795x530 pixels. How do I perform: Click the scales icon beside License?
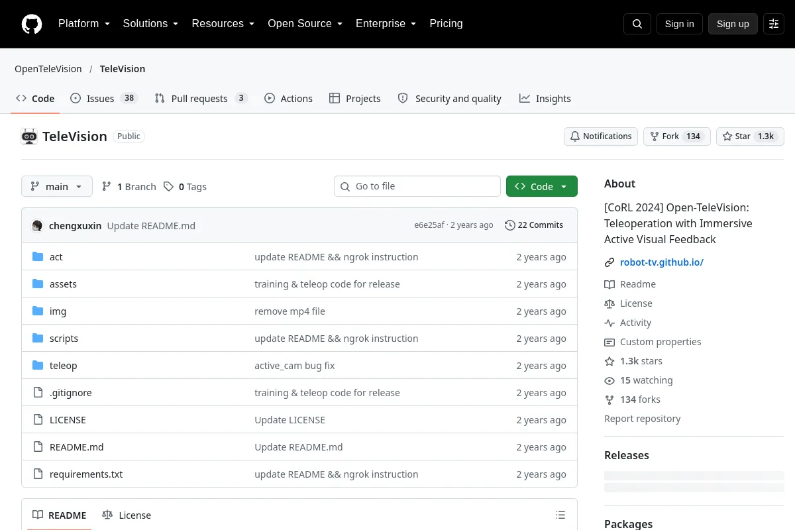(609, 303)
